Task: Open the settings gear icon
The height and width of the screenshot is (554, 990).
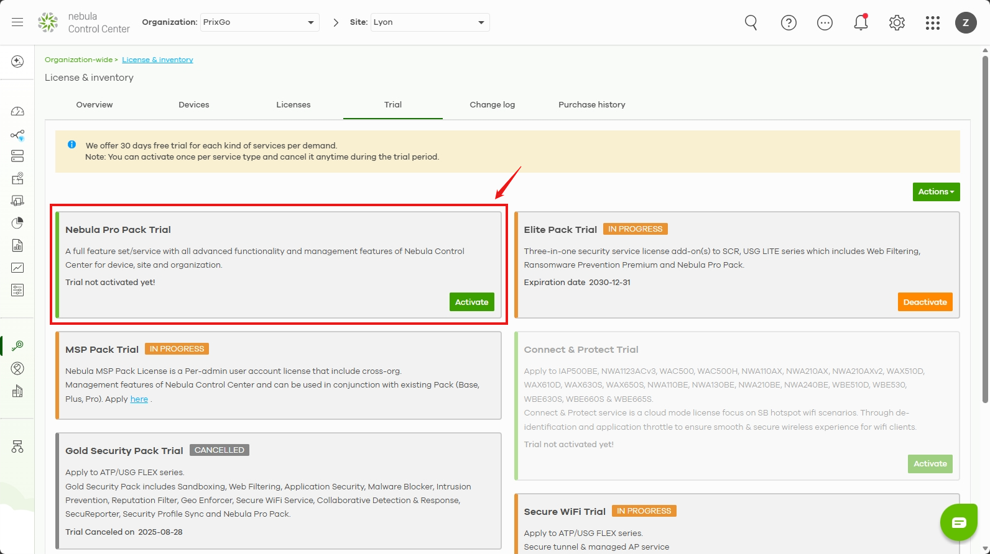Action: [x=897, y=23]
